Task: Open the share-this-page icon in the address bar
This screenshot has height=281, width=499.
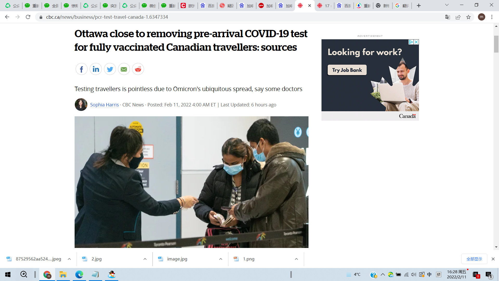Action: click(458, 17)
